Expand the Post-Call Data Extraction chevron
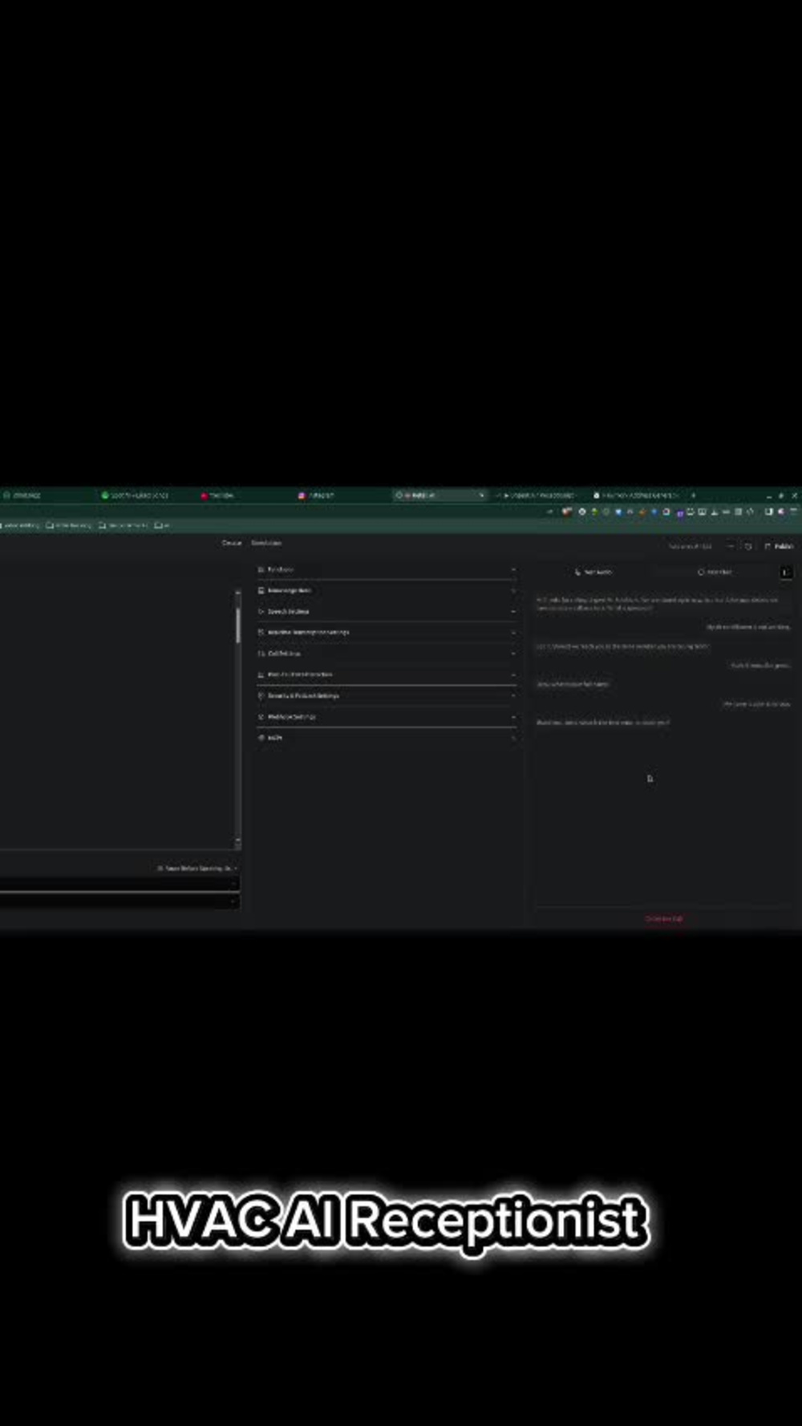Screen dimensions: 802x1426 tap(513, 675)
